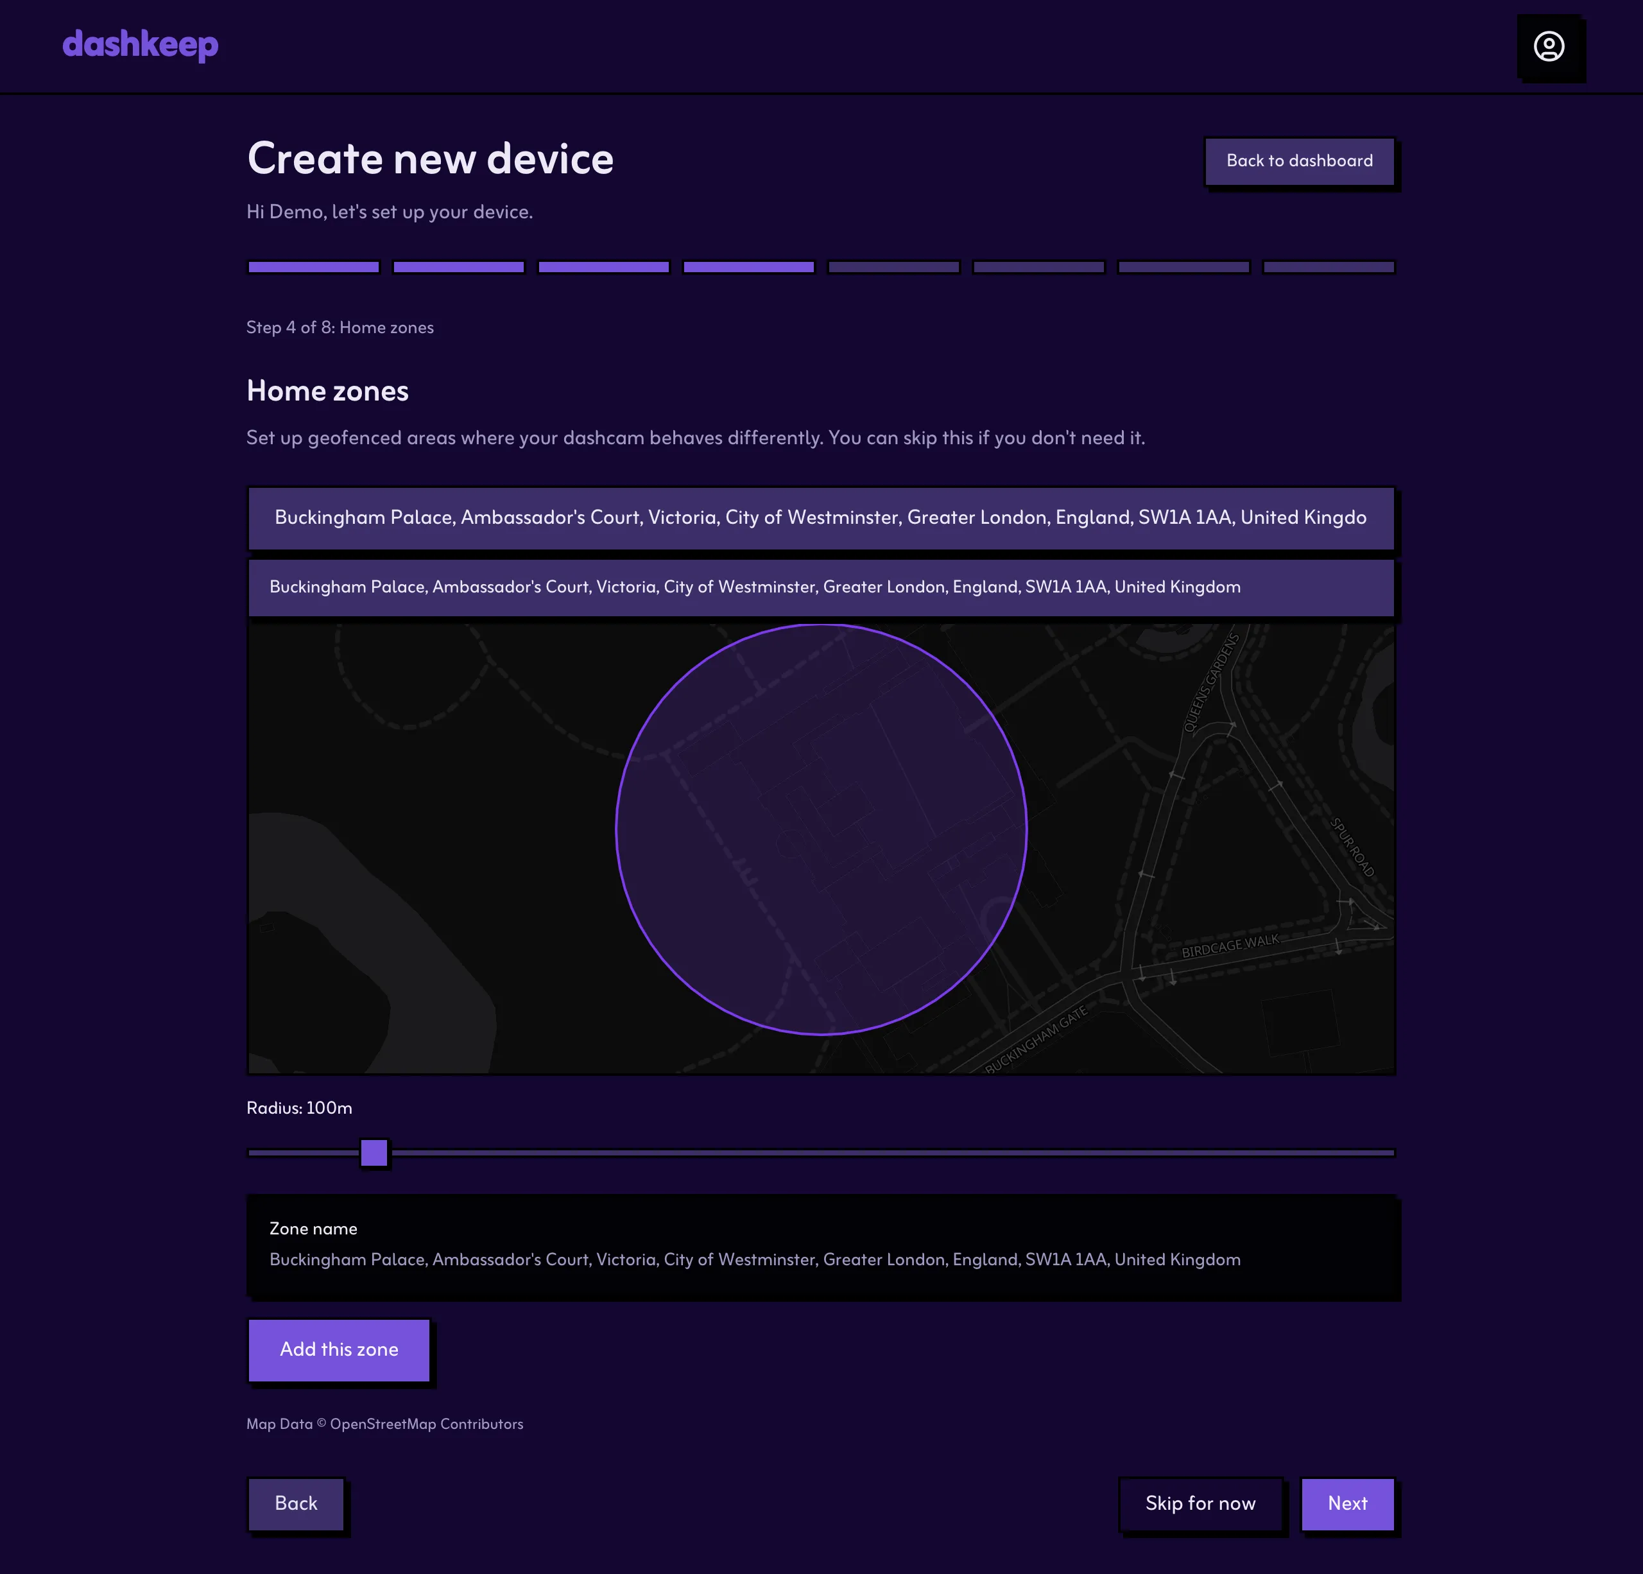Click the last progress step bar
Screen dimensions: 1643x1574
pos(1329,268)
